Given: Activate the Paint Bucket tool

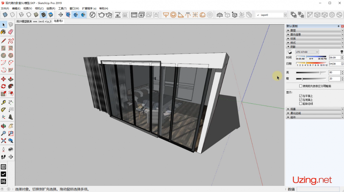Looking at the screenshot, I should [3, 32].
